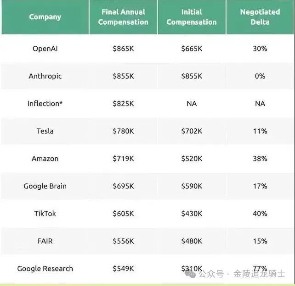Select the Negotiated Delta column header
The image size is (295, 286).
260,17
